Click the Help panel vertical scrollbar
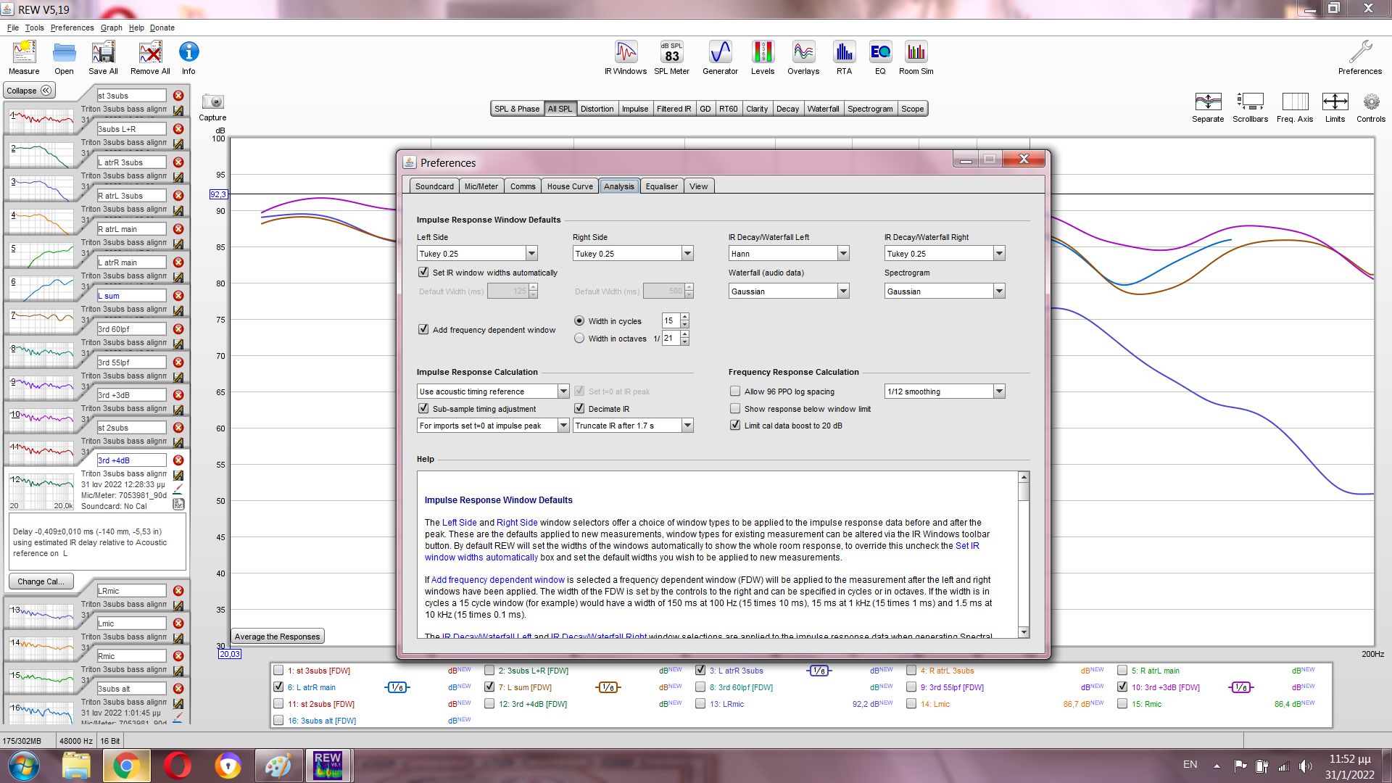The height and width of the screenshot is (783, 1392). (x=1024, y=555)
